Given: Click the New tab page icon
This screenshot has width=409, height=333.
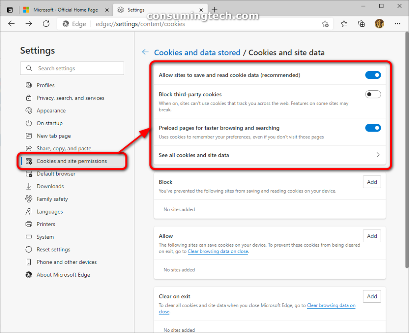Looking at the screenshot, I should coord(29,136).
